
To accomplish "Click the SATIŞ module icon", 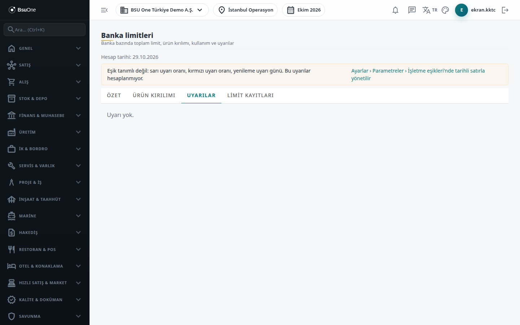I will click(12, 65).
